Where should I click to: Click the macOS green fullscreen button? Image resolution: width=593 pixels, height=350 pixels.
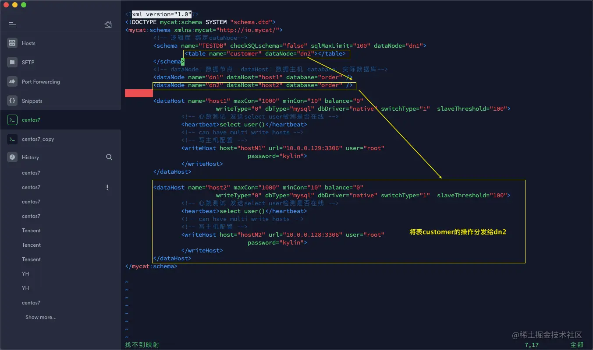pyautogui.click(x=24, y=5)
